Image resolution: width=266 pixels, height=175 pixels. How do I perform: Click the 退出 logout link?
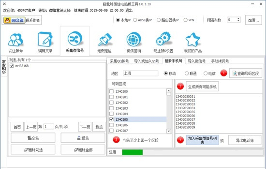pyautogui.click(x=129, y=10)
